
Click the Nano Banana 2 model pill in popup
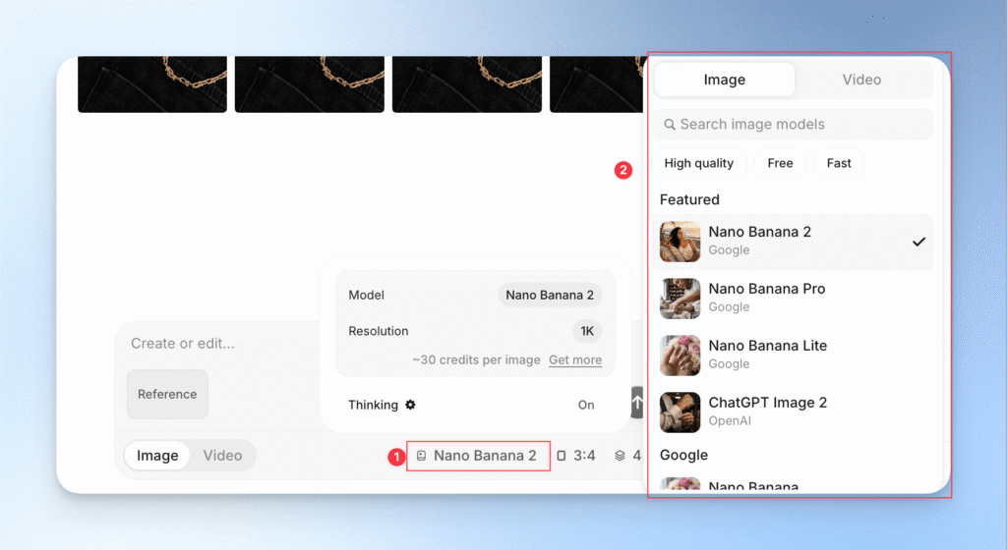point(550,296)
